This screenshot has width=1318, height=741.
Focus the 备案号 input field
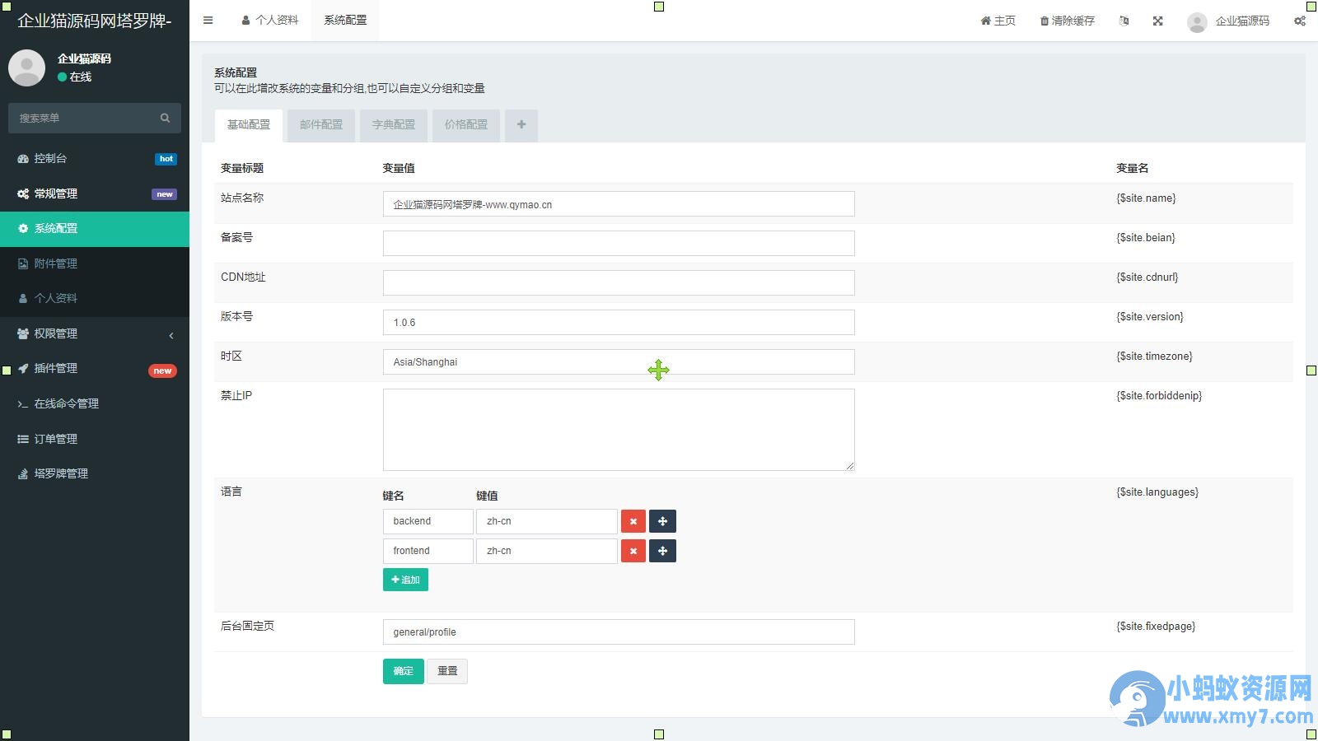(619, 243)
